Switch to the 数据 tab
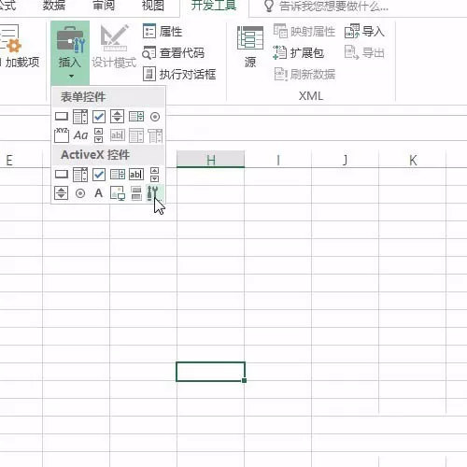 (x=53, y=5)
